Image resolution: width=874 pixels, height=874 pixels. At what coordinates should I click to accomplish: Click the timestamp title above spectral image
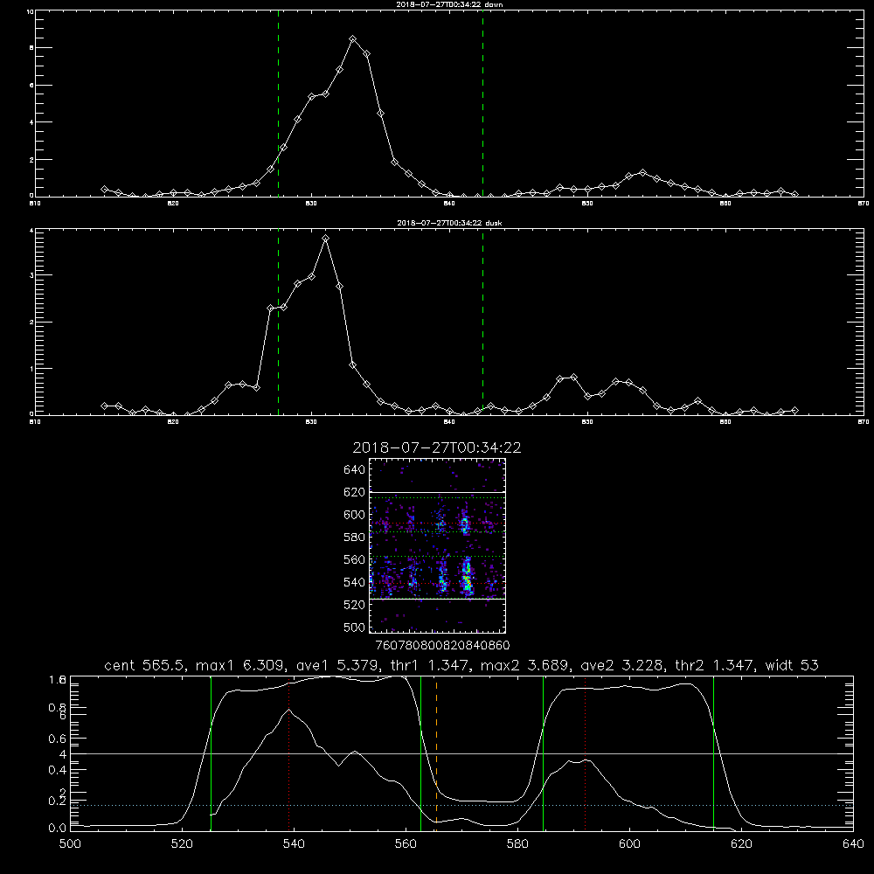click(x=437, y=447)
